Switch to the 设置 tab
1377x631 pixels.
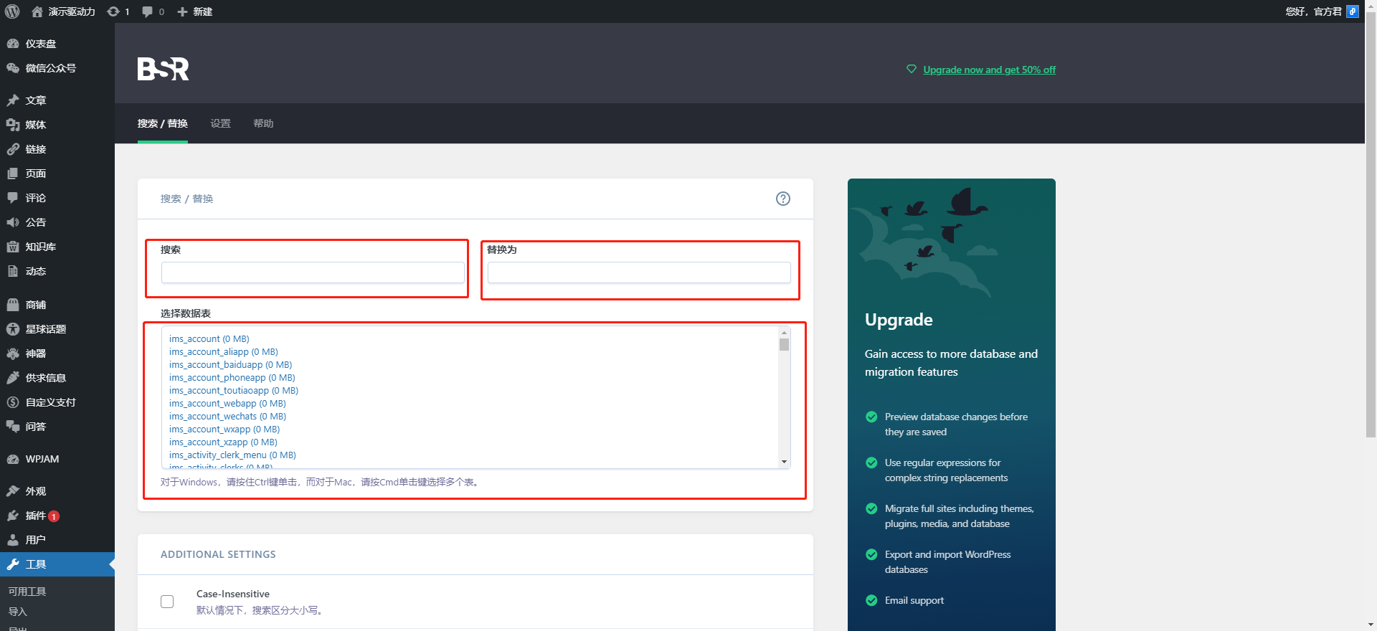click(220, 123)
